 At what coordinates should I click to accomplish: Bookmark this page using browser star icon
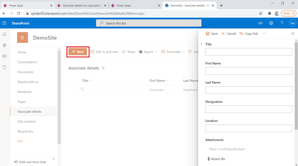click(x=260, y=14)
